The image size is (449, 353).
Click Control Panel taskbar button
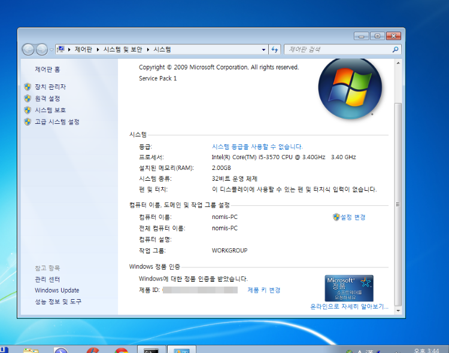tap(181, 349)
